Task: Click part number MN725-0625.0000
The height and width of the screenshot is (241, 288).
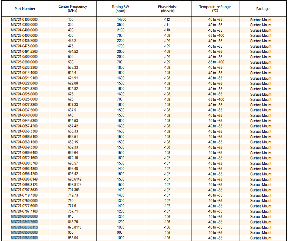Action: tap(24, 100)
